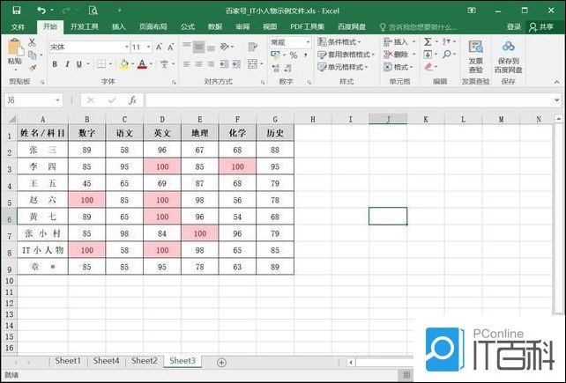Switch to 插入 Insert tab
Viewport: 566px width, 383px height.
coord(119,26)
